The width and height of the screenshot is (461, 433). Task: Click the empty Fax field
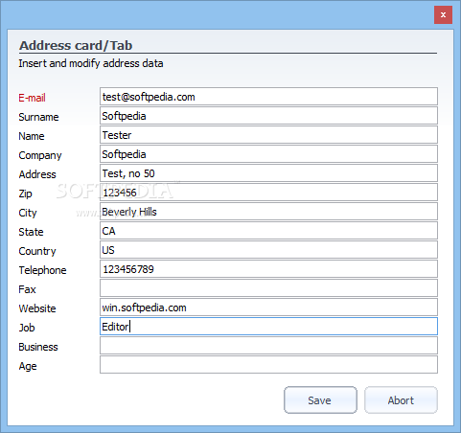tap(268, 288)
